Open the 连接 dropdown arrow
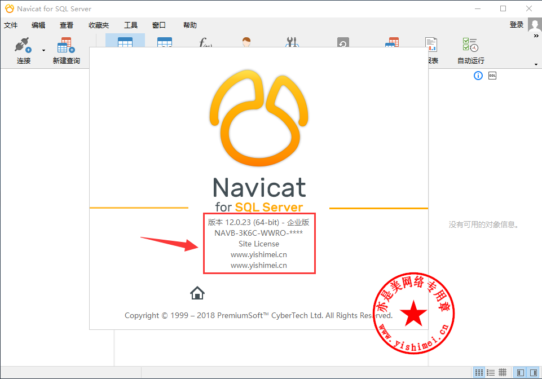 [43, 51]
